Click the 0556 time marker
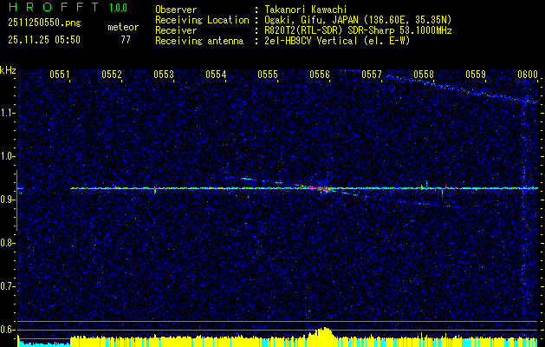The width and height of the screenshot is (545, 347). 320,74
